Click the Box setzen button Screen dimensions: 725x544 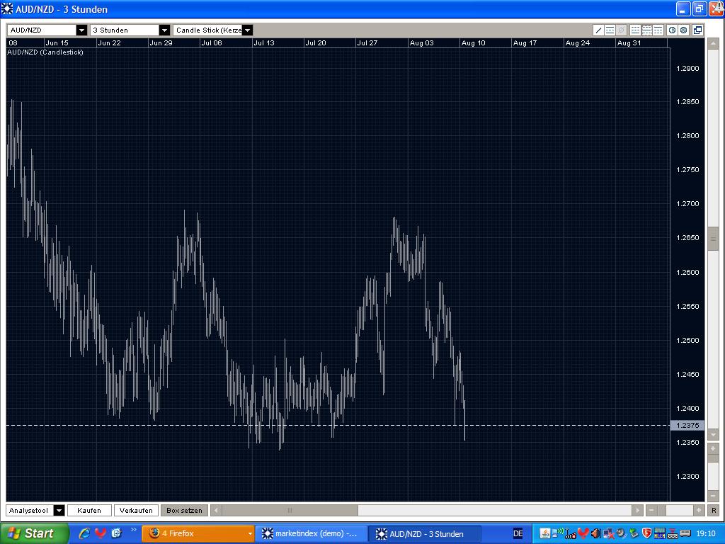click(184, 510)
